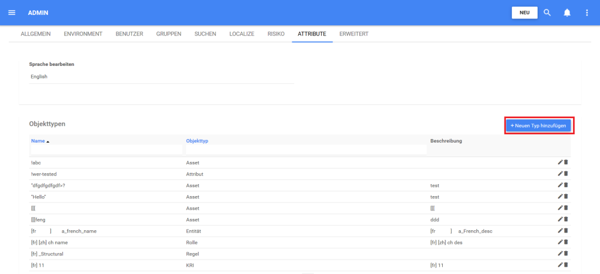Image resolution: width=600 pixels, height=274 pixels.
Task: Edit the [[[feng row
Action: [x=560, y=219]
